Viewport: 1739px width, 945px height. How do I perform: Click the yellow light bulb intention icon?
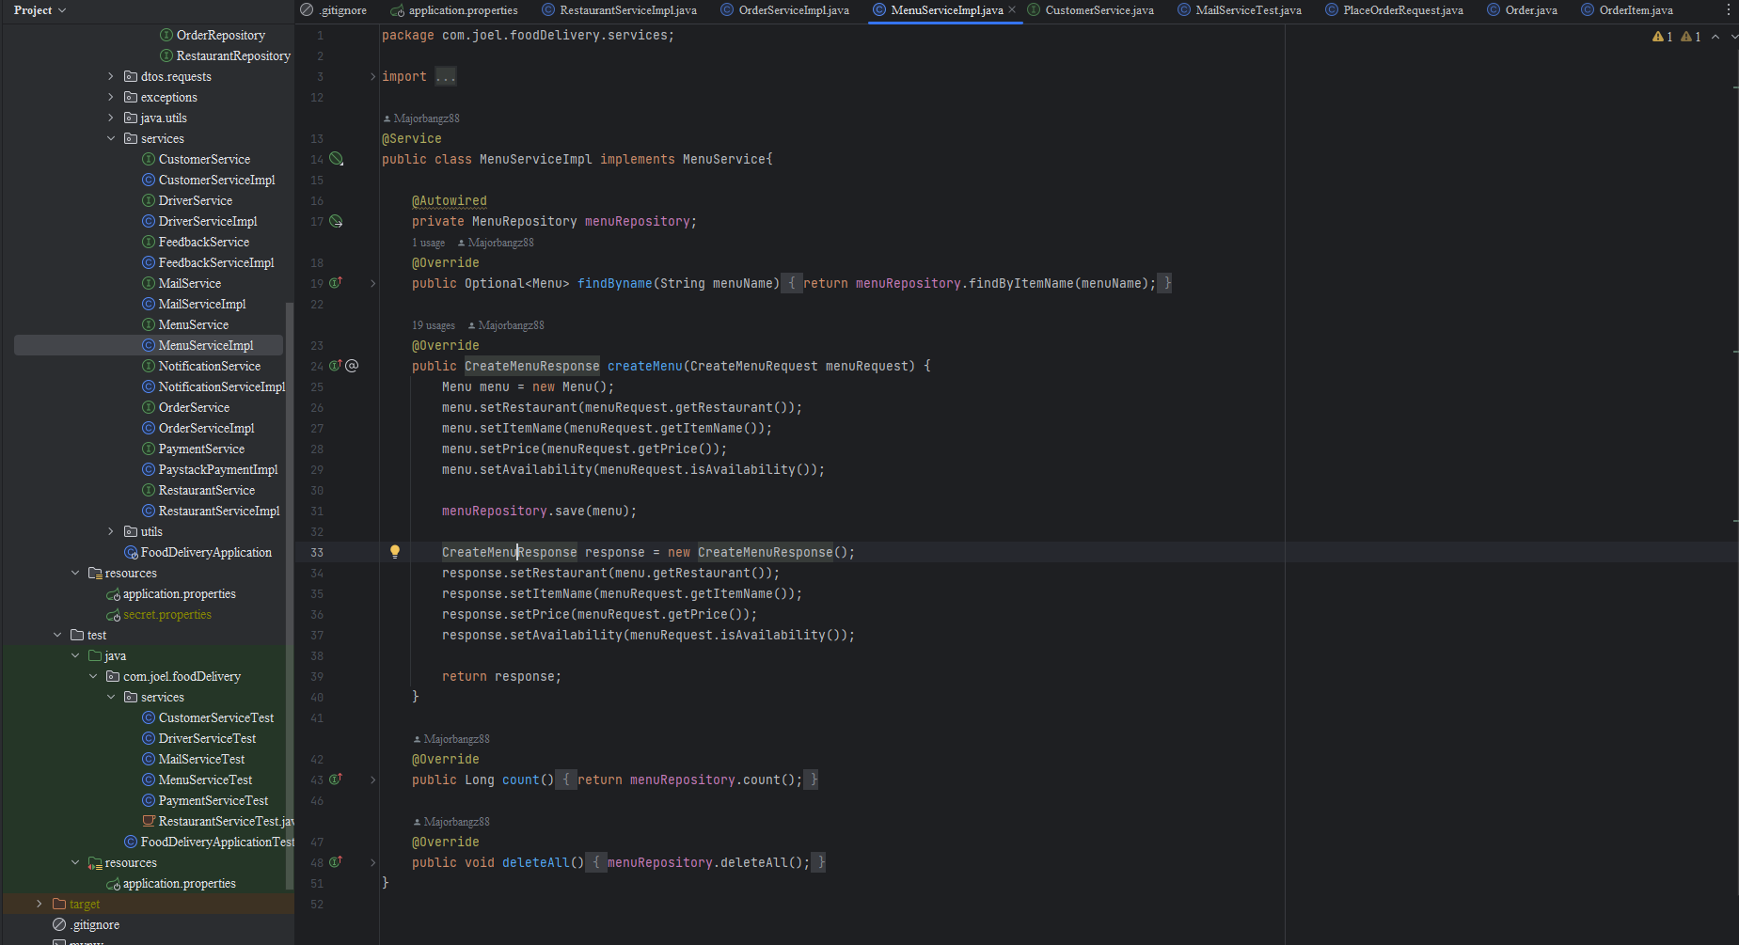coord(395,552)
